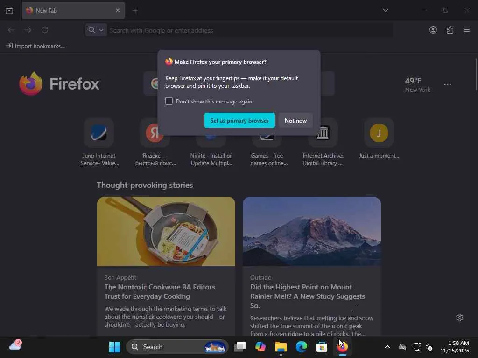Reload the page
The width and height of the screenshot is (478, 358).
pyautogui.click(x=45, y=30)
